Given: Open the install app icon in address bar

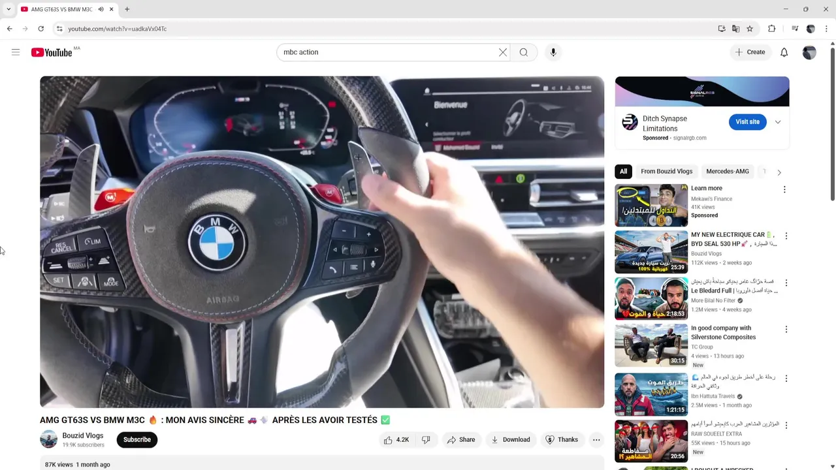Looking at the screenshot, I should [x=722, y=29].
